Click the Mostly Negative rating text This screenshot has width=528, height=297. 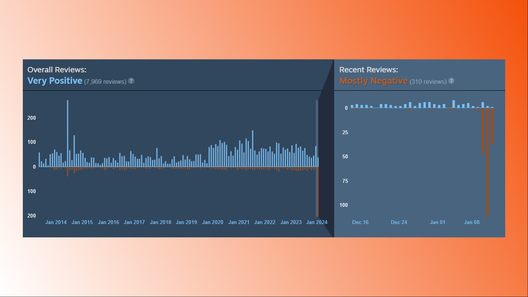click(373, 81)
